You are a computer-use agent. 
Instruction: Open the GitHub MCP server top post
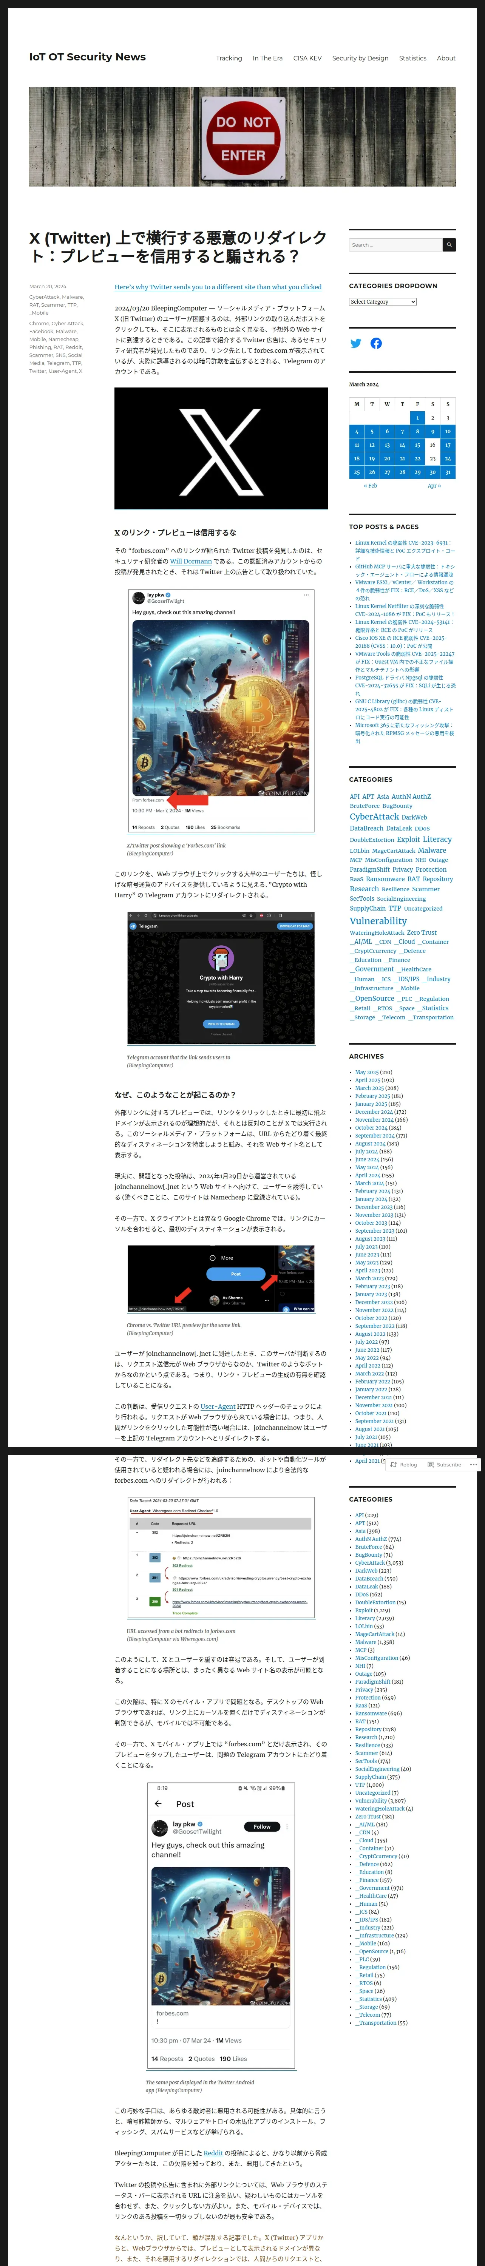click(x=405, y=571)
